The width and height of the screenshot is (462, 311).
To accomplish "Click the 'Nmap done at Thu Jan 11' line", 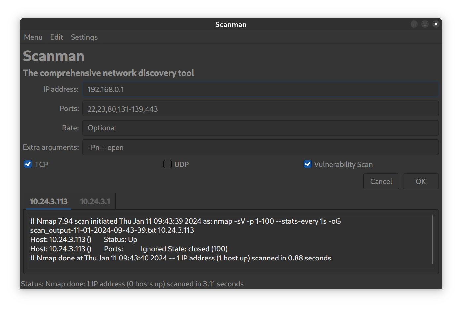I will tap(181, 258).
